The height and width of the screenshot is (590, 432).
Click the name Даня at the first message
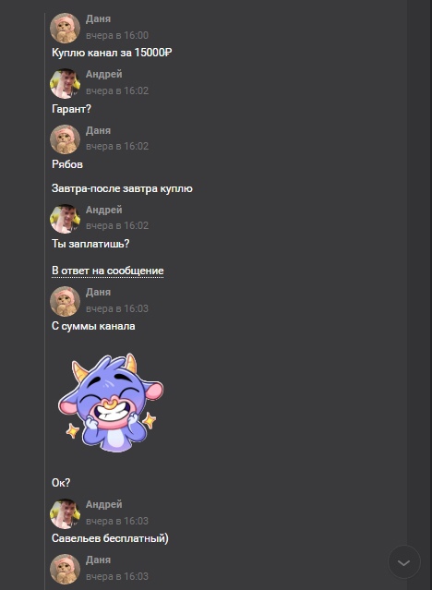[x=98, y=18]
